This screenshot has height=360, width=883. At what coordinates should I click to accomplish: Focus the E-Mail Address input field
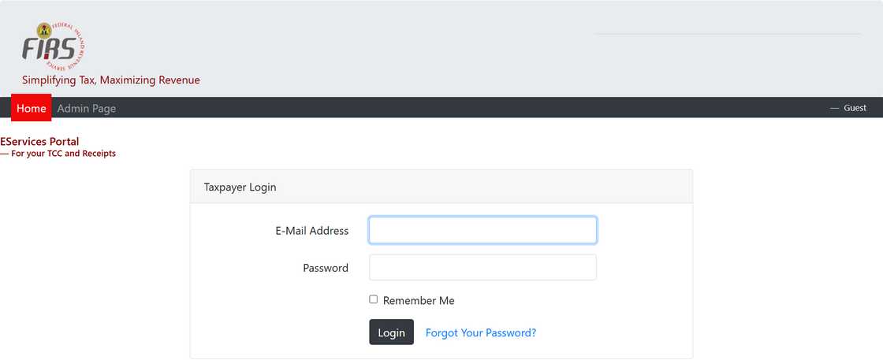tap(482, 230)
